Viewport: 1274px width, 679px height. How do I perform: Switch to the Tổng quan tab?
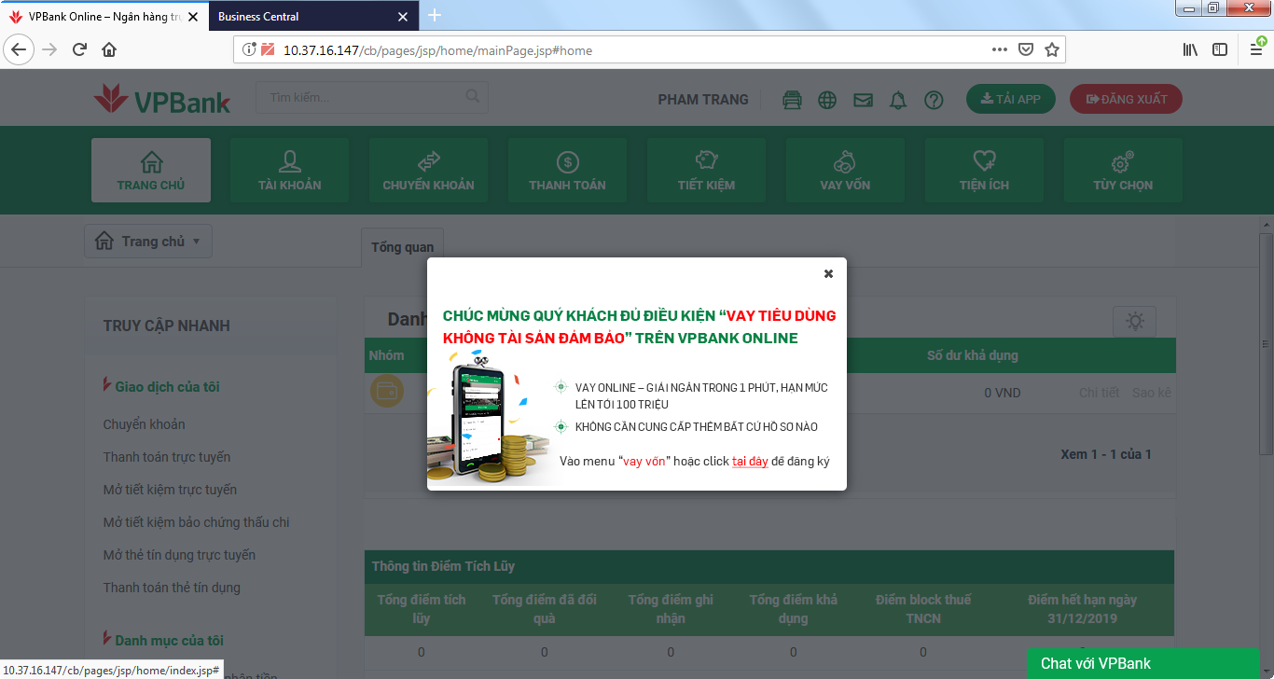point(403,247)
